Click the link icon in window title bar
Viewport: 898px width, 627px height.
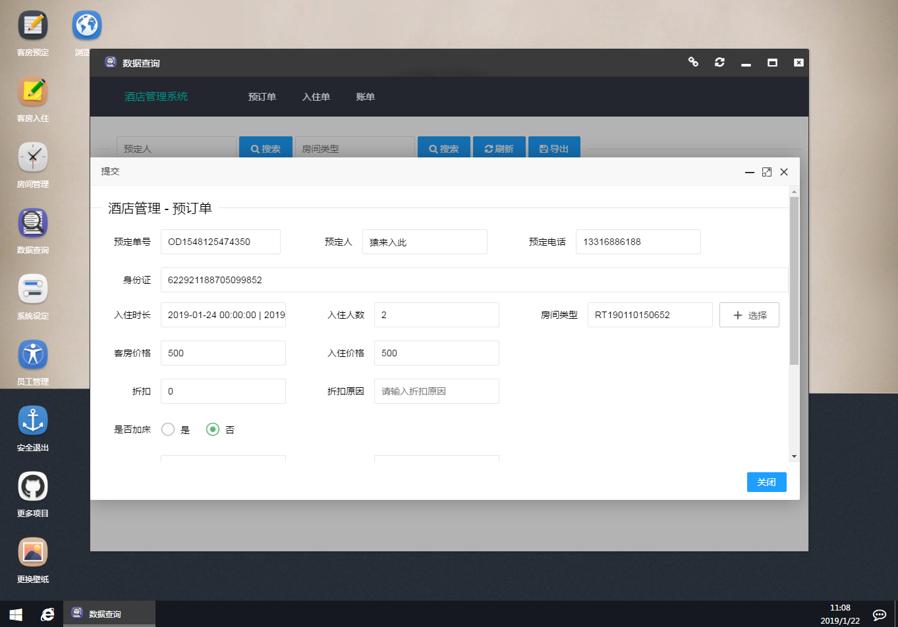pos(693,62)
